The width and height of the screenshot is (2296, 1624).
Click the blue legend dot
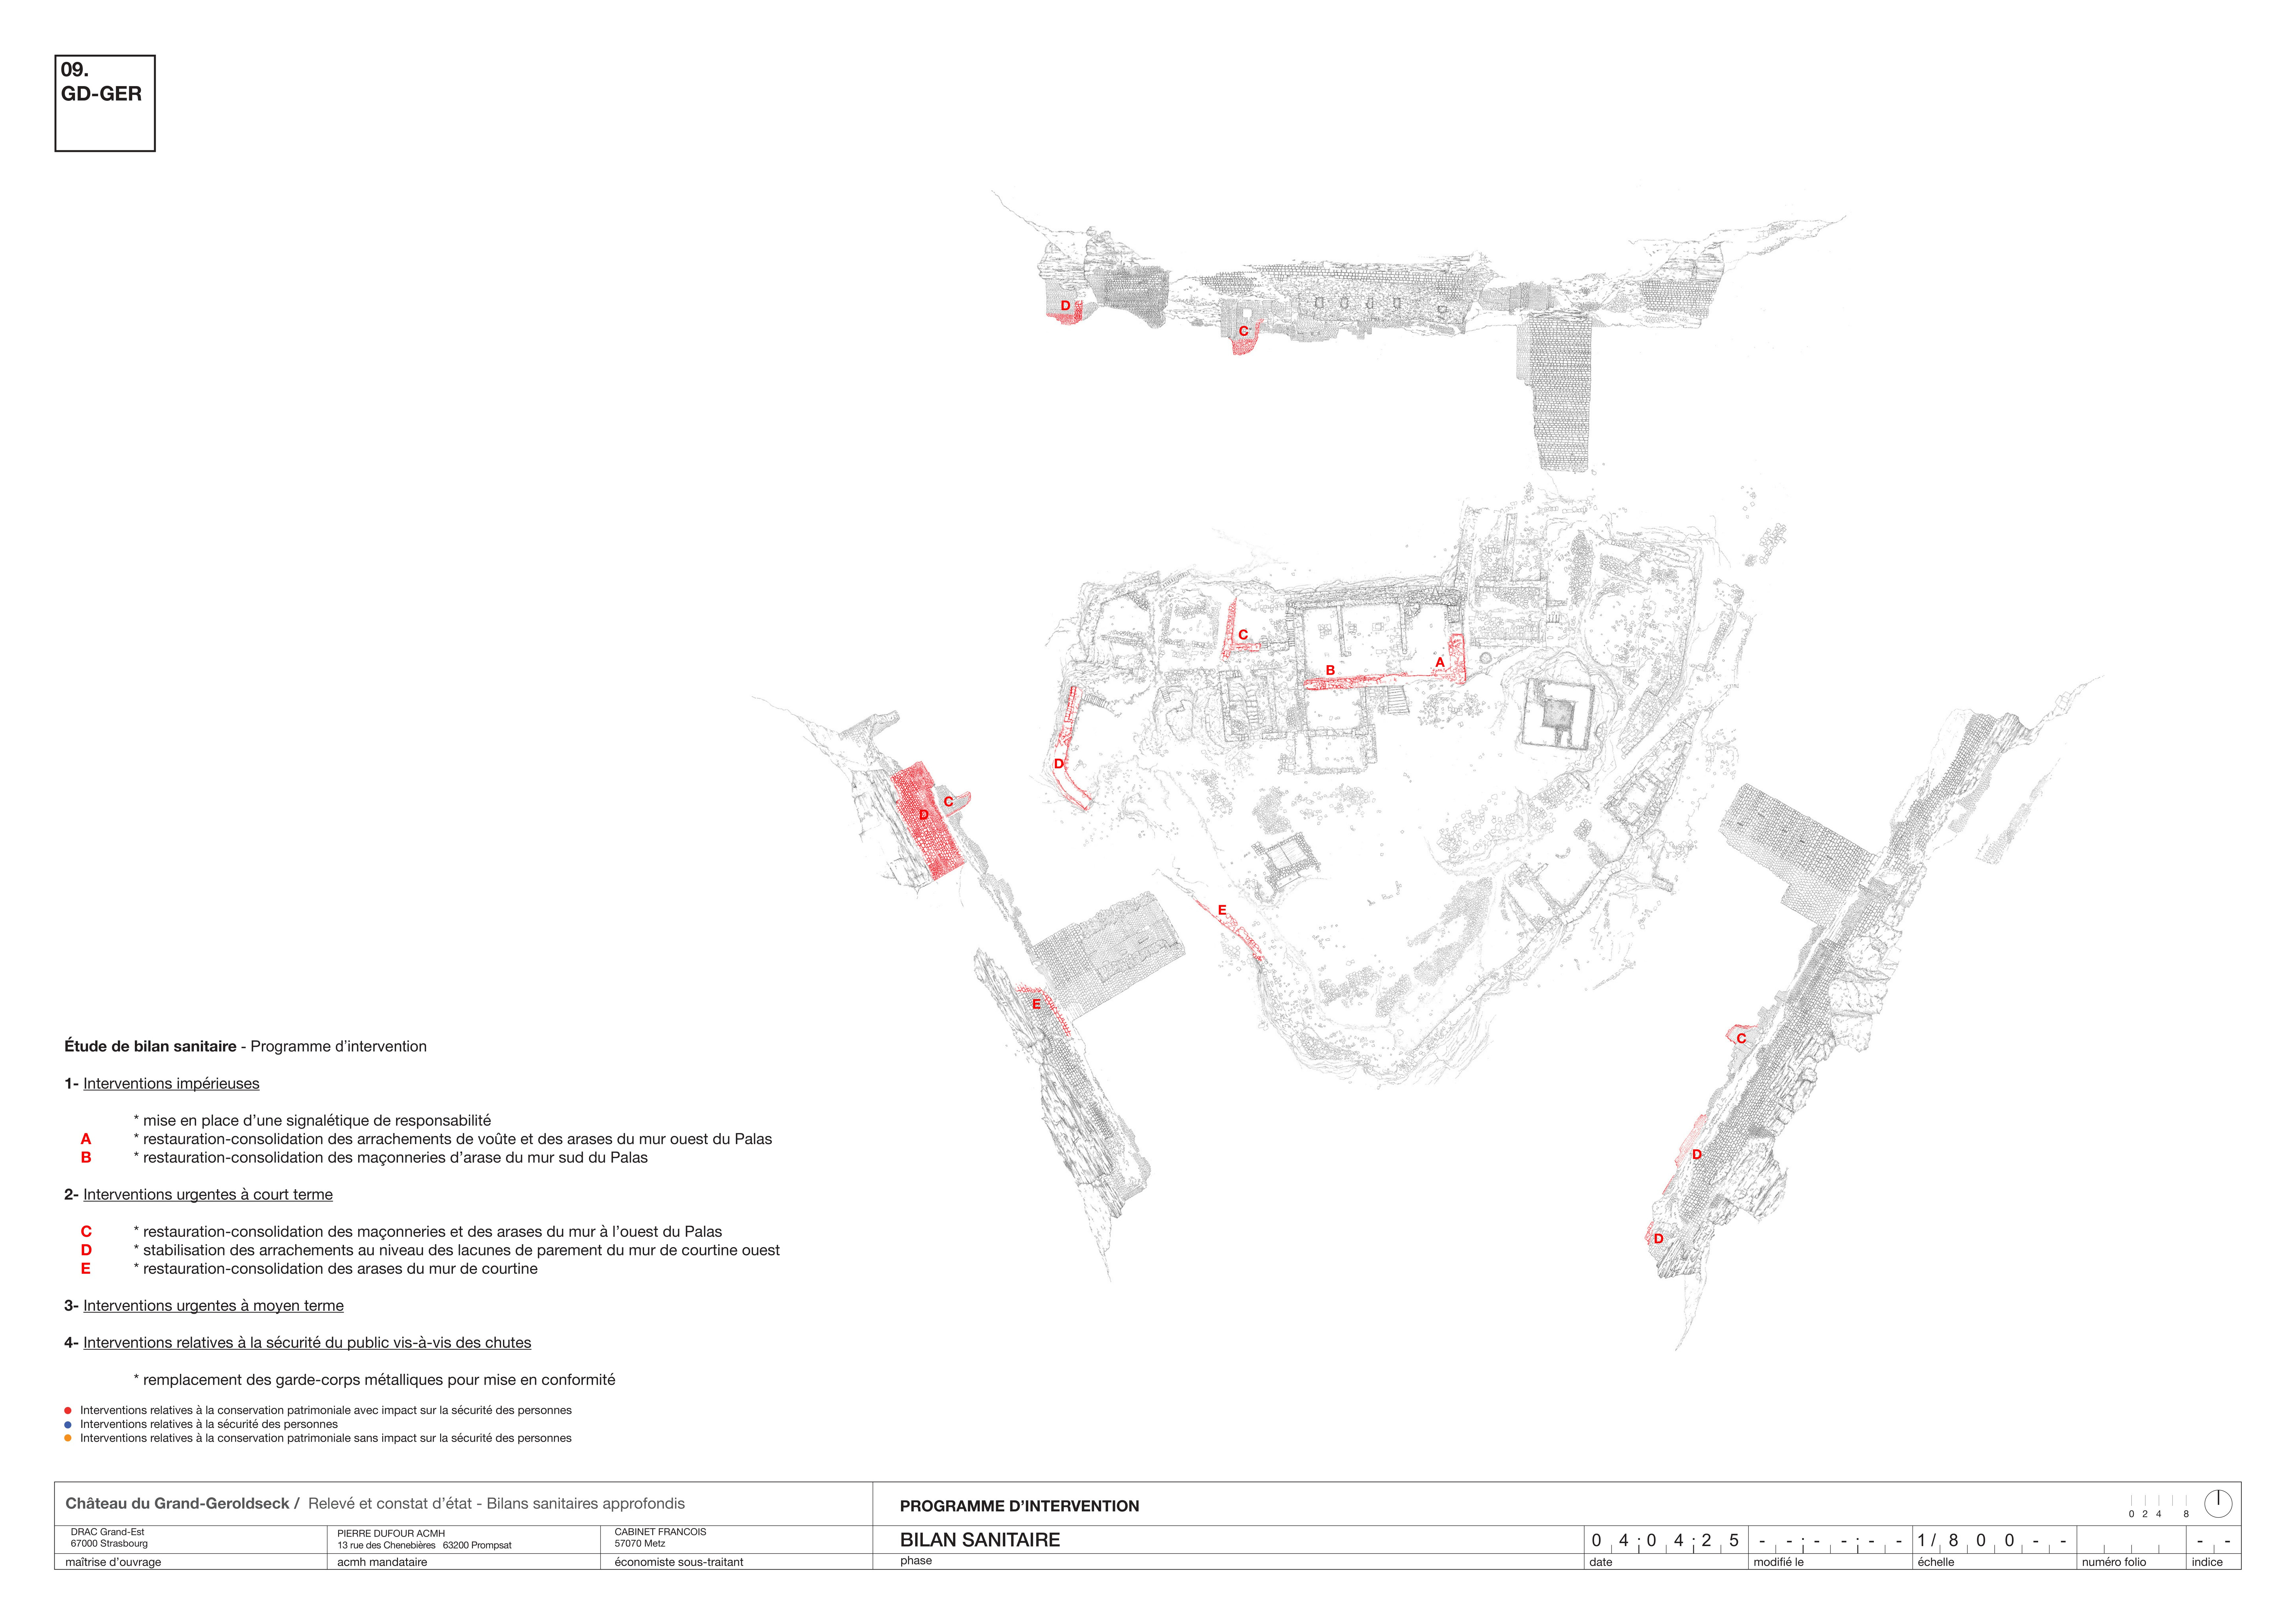68,1425
